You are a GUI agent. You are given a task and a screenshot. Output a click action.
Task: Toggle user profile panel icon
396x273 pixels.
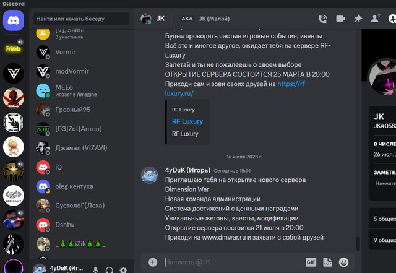392,19
